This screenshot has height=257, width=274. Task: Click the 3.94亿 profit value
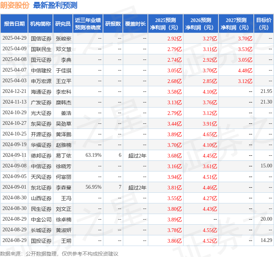click(x=175, y=177)
